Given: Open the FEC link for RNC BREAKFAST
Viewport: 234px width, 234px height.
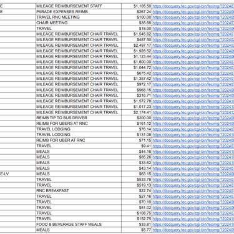Looking at the screenshot, I should [193, 191].
